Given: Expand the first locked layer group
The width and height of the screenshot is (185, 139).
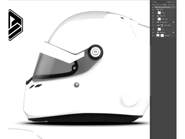Looking at the screenshot, I should tap(156, 22).
